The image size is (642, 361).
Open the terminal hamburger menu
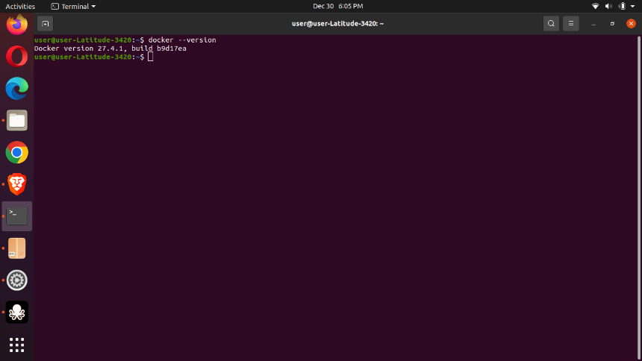pos(571,24)
